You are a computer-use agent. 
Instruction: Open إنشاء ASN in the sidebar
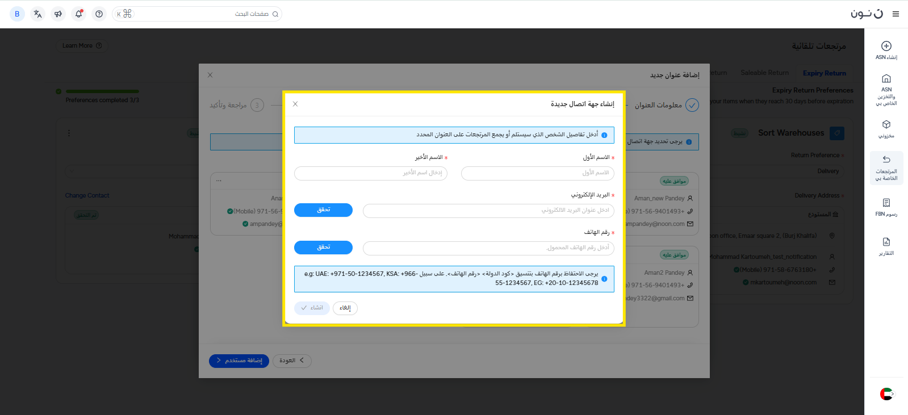click(x=886, y=50)
